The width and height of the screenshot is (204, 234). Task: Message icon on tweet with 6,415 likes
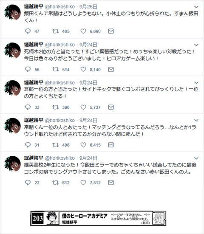click(111, 145)
